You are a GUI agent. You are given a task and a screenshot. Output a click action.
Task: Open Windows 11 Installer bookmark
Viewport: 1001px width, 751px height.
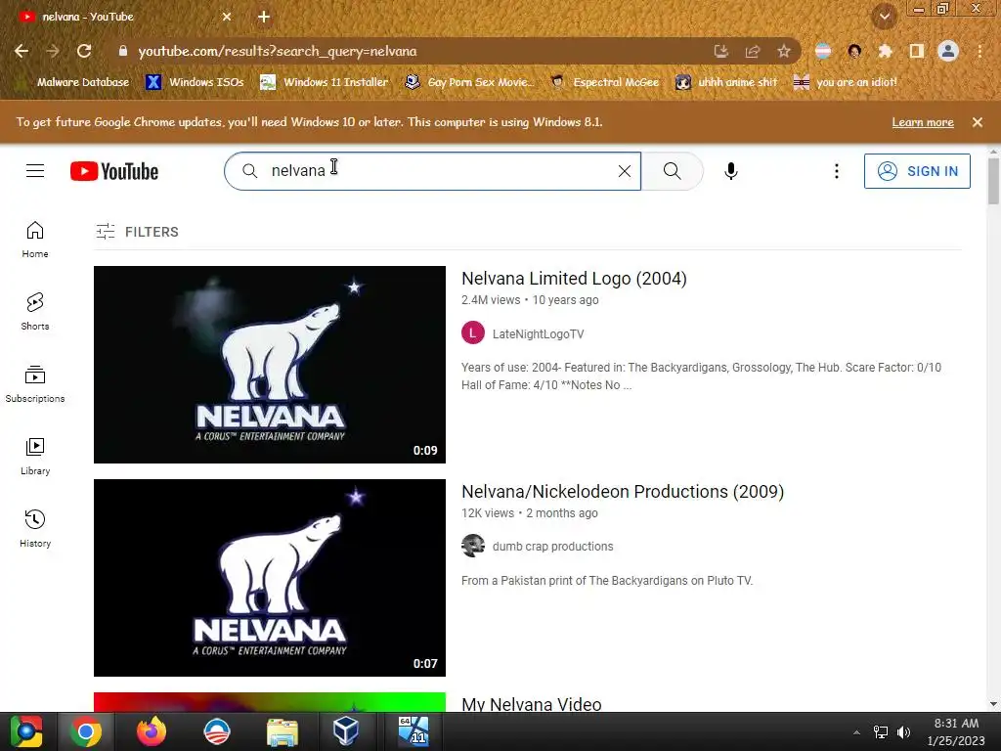coord(325,82)
